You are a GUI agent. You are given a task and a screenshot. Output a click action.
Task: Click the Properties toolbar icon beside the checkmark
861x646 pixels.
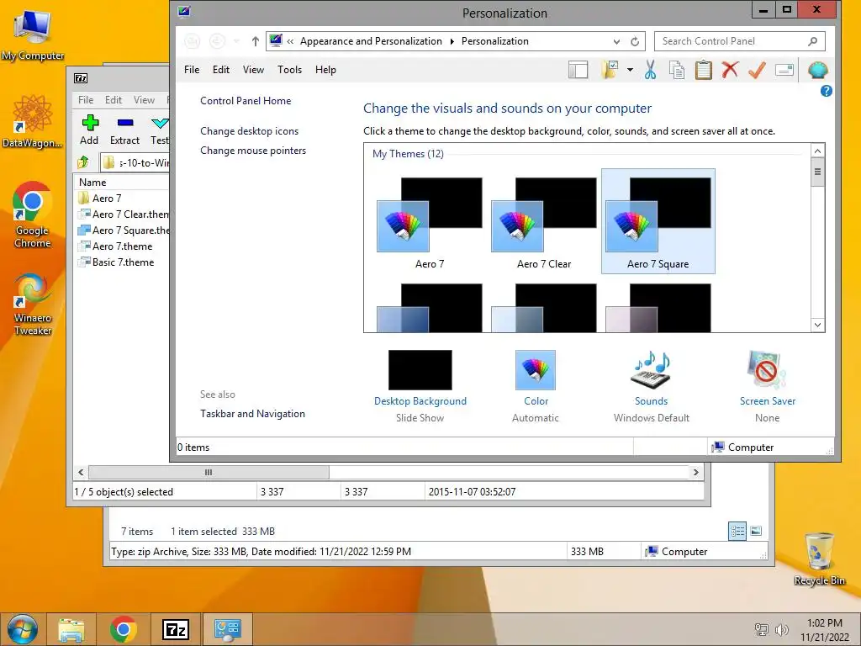point(784,71)
